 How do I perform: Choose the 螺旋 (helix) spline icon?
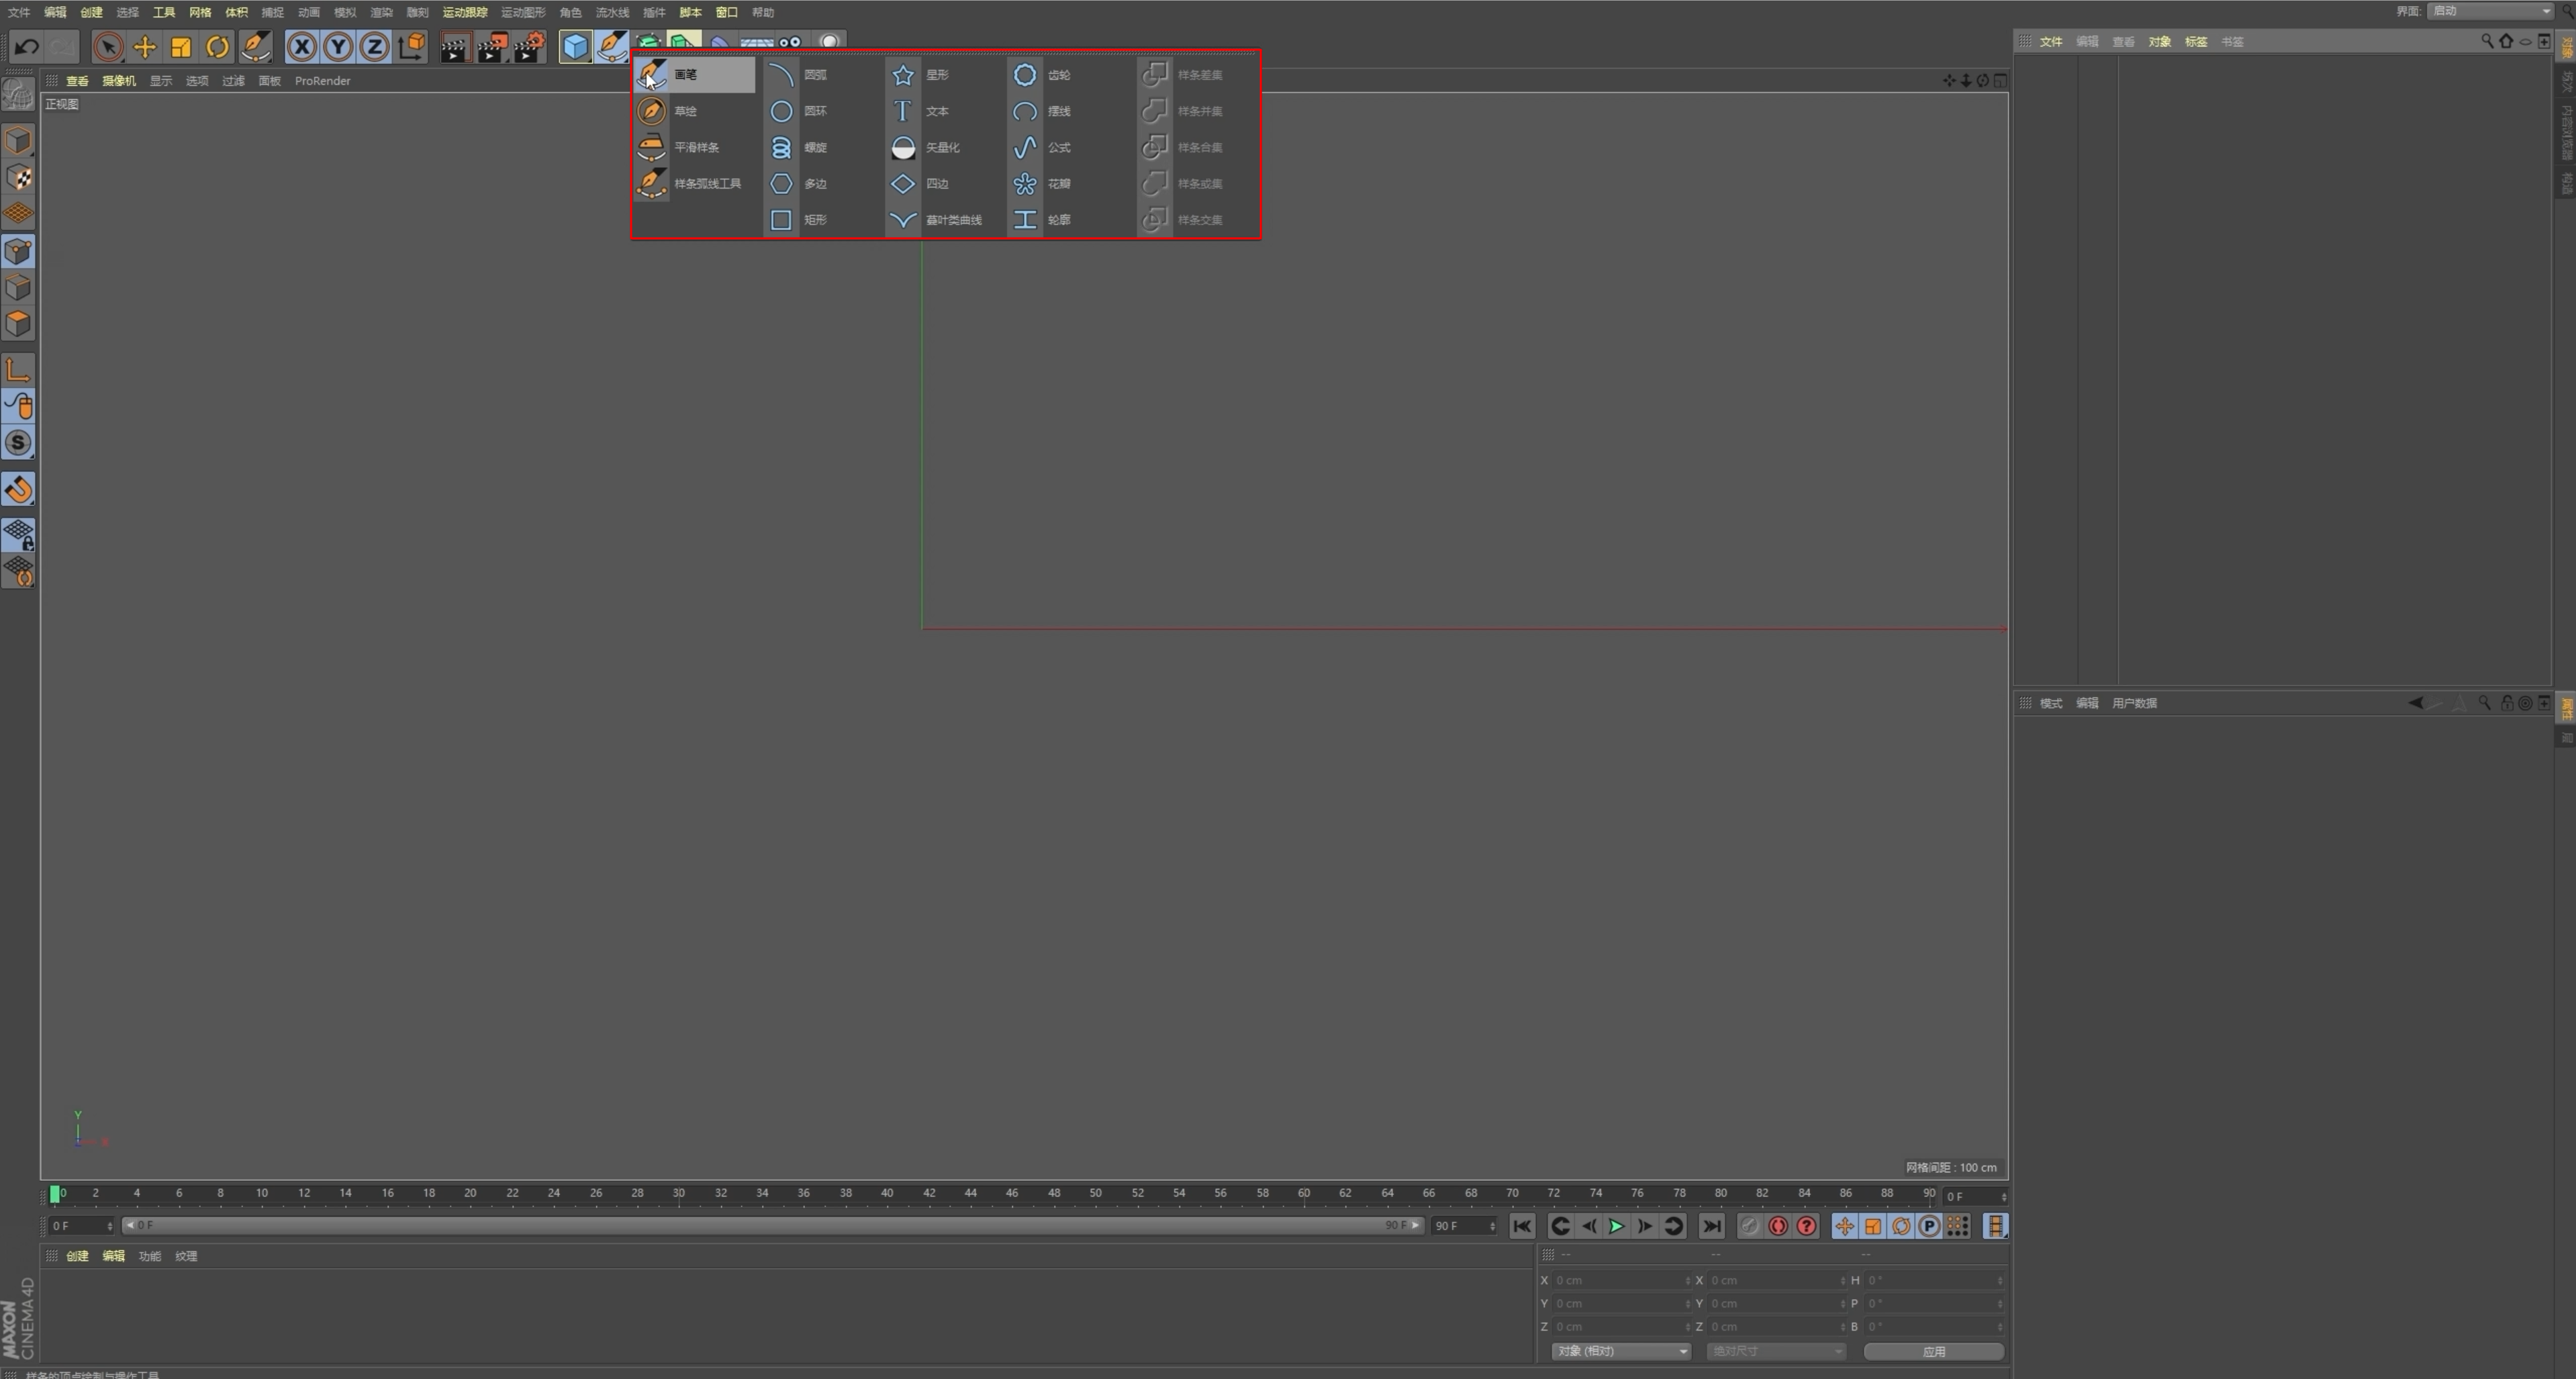781,148
